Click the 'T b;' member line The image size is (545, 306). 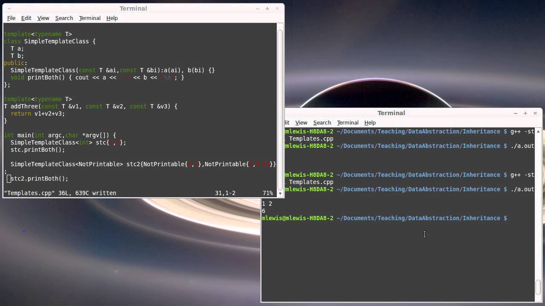point(17,56)
